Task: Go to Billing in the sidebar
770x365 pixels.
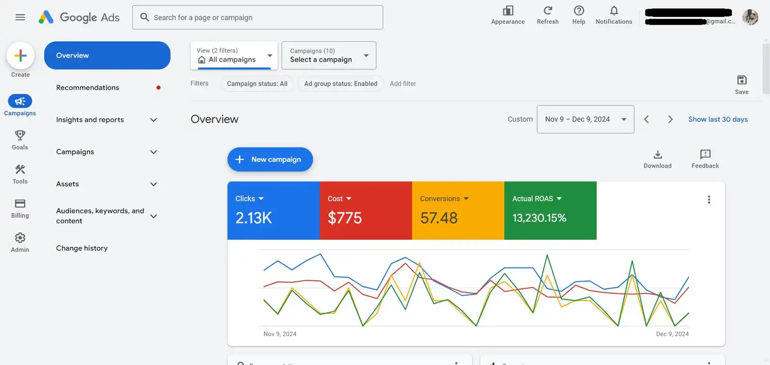Action: click(x=20, y=204)
